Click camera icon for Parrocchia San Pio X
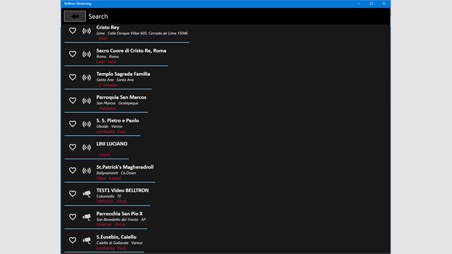452x254 pixels. click(x=87, y=217)
